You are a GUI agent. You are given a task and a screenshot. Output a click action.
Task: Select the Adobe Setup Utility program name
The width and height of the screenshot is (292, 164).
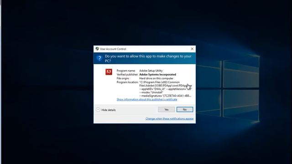pyautogui.click(x=151, y=71)
